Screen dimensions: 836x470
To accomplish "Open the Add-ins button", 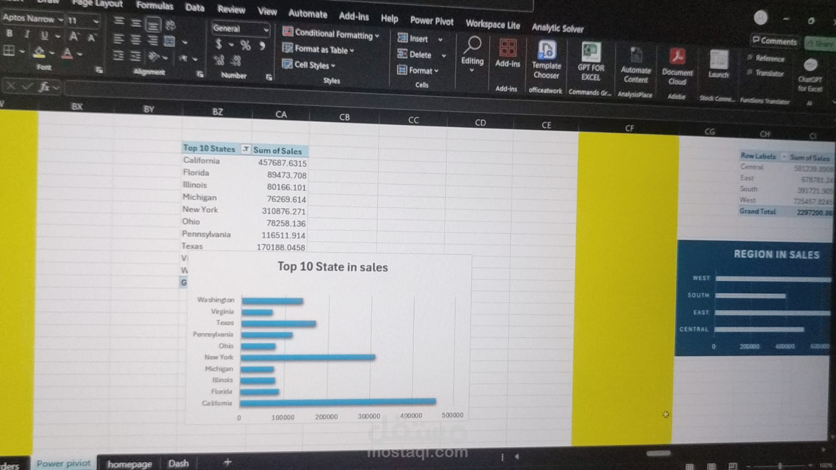I will (x=507, y=53).
